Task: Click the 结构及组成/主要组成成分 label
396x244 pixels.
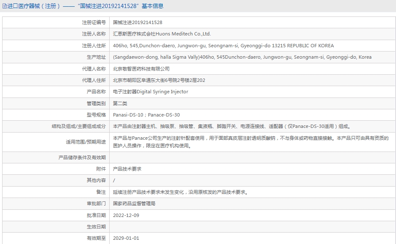Action: pos(79,126)
